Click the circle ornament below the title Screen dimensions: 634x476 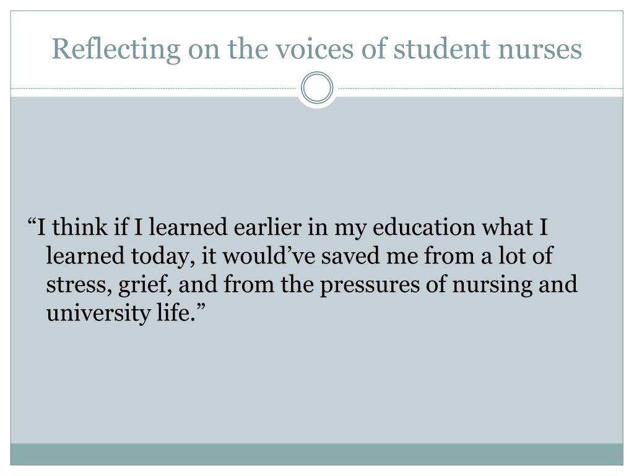tap(317, 88)
